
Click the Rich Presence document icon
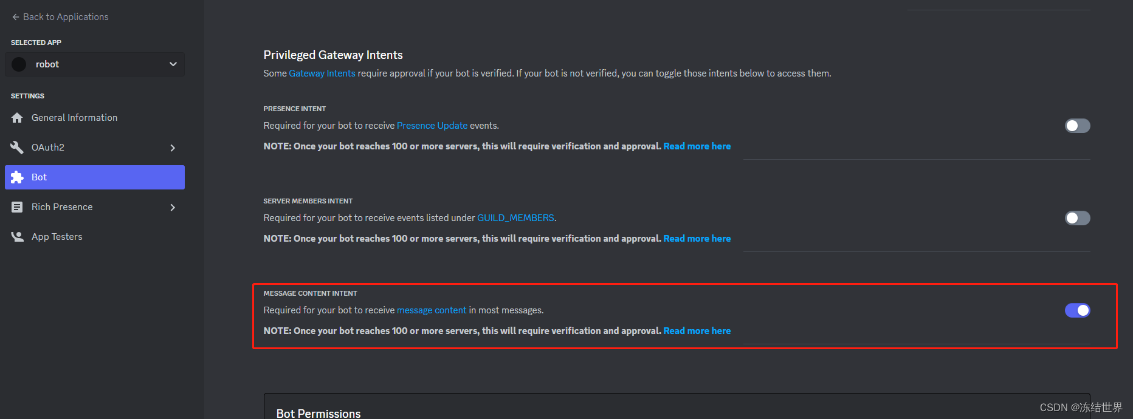pyautogui.click(x=17, y=207)
